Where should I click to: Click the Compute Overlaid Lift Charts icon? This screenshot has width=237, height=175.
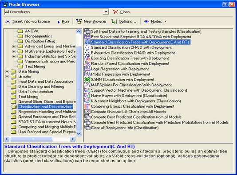tap(87, 112)
